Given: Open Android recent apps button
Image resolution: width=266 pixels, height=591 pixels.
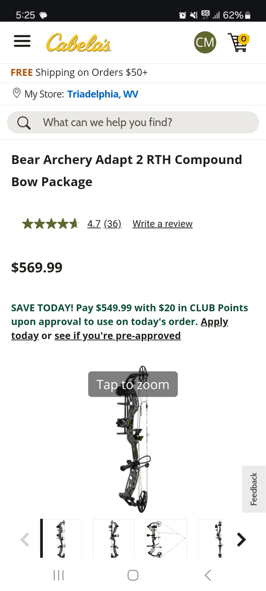Looking at the screenshot, I should [x=59, y=575].
